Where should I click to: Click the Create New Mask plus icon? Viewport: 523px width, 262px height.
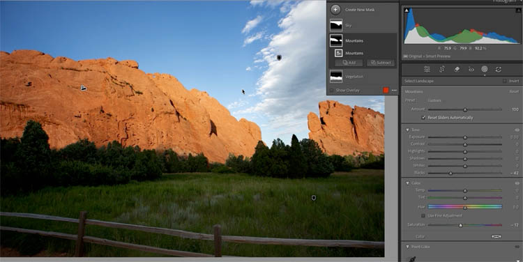pos(335,10)
